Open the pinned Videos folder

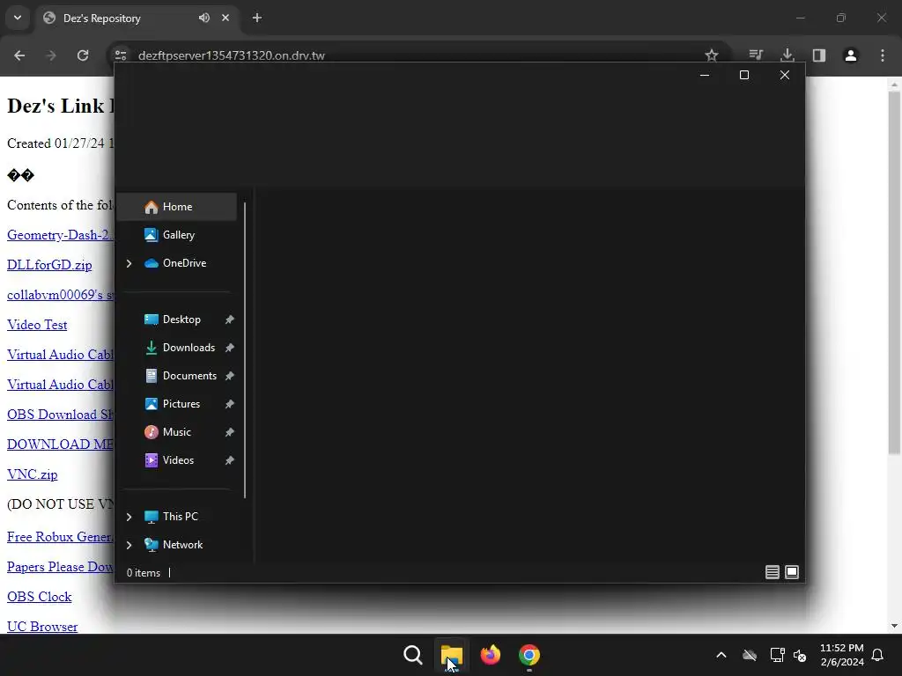click(176, 460)
